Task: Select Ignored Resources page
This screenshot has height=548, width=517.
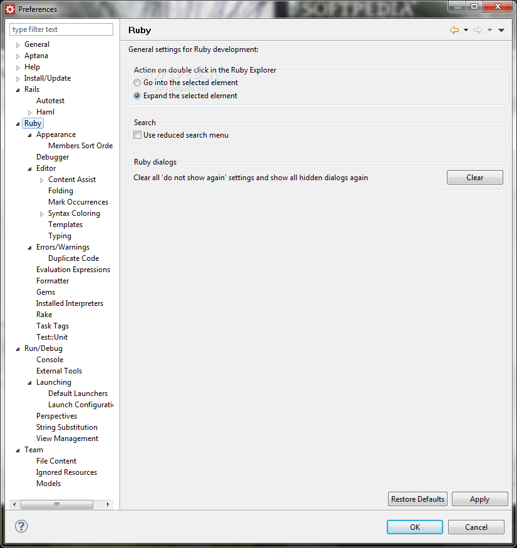Action: pyautogui.click(x=66, y=472)
